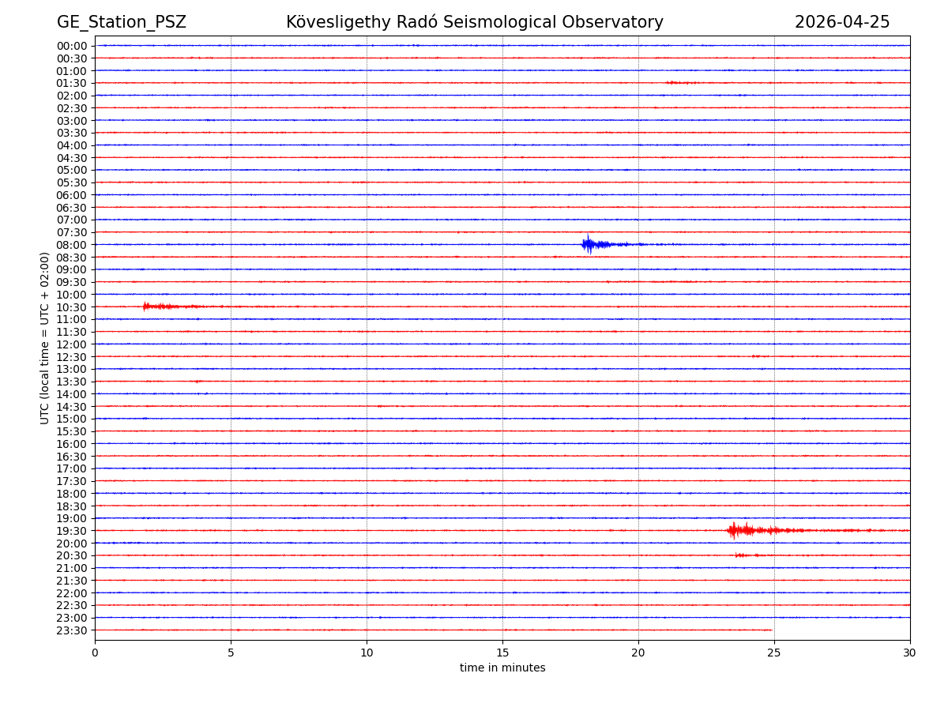This screenshot has width=948, height=711.
Task: Click the large seismic event on the 08:00 trace
Action: 589,244
